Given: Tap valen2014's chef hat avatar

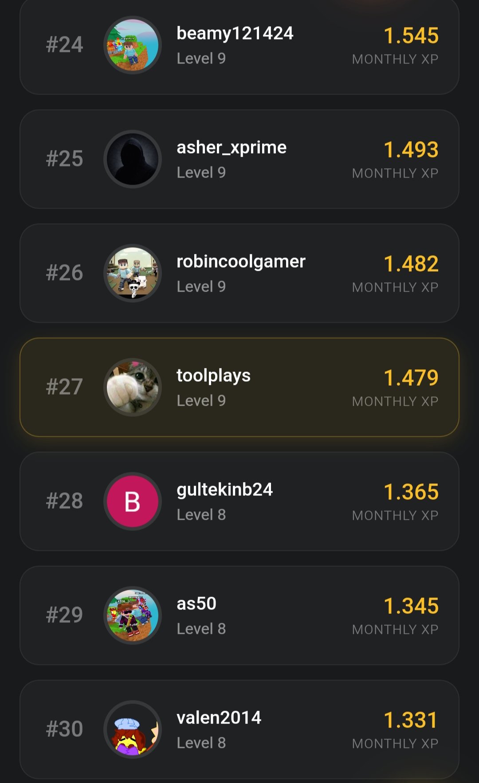Looking at the screenshot, I should pyautogui.click(x=132, y=730).
